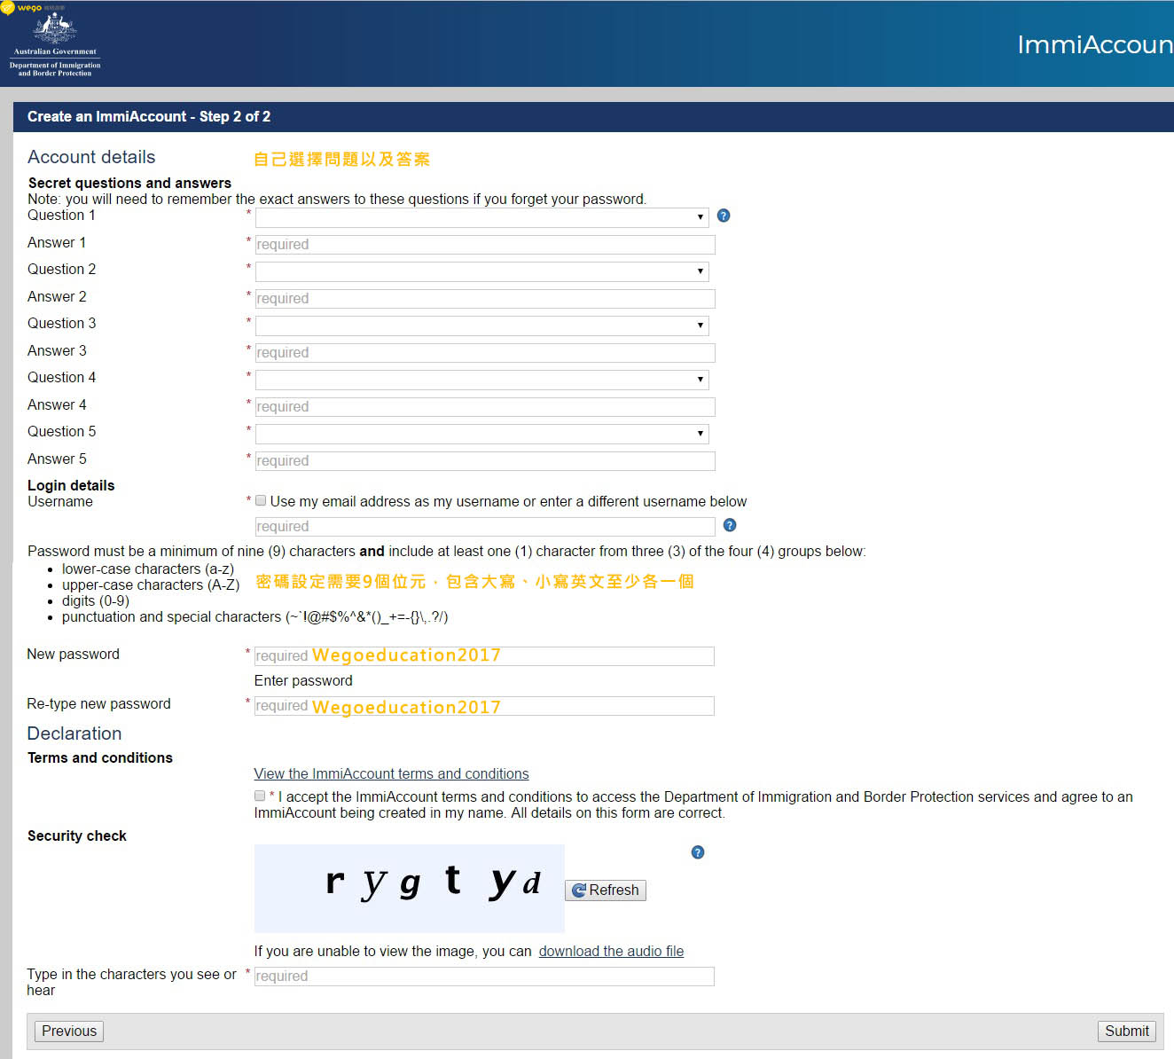1174x1059 pixels.
Task: Open View the ImmiAccount terms and conditions link
Action: 391,773
